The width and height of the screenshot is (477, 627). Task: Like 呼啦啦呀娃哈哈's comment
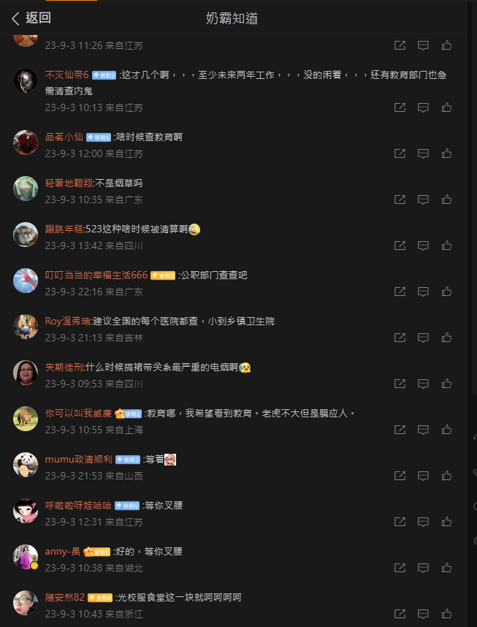[x=446, y=522]
